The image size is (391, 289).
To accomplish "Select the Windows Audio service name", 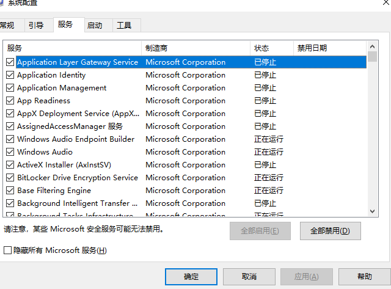I will pyautogui.click(x=45, y=152).
